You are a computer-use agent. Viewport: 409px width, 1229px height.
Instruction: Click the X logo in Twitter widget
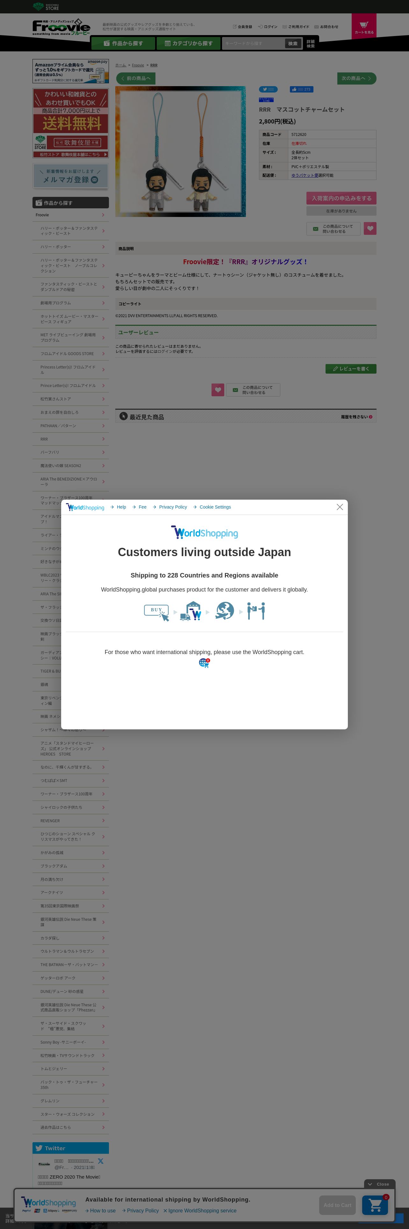coord(100,1161)
